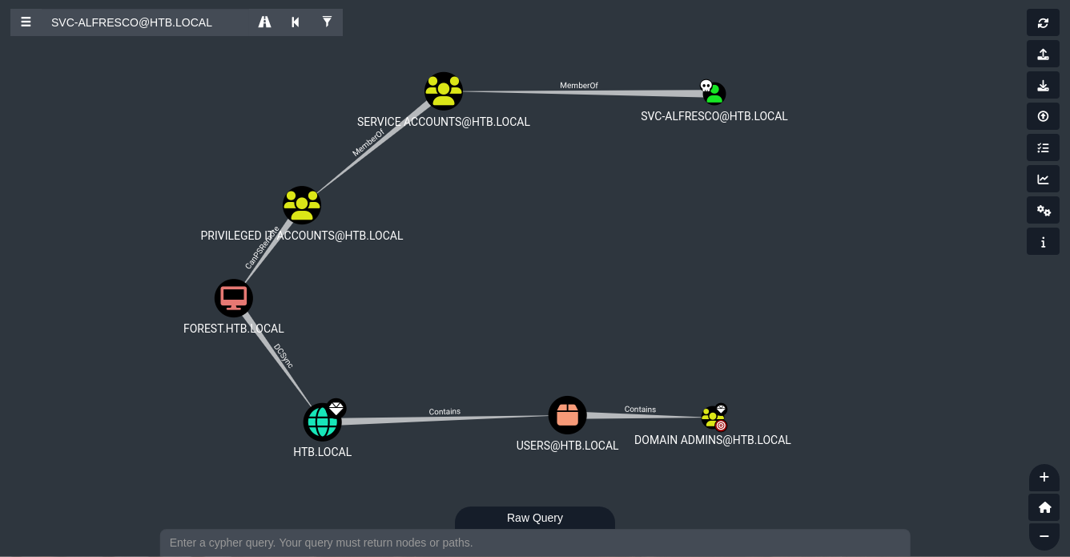This screenshot has height=557, width=1070.
Task: Select the USERS container node
Action: coord(568,415)
